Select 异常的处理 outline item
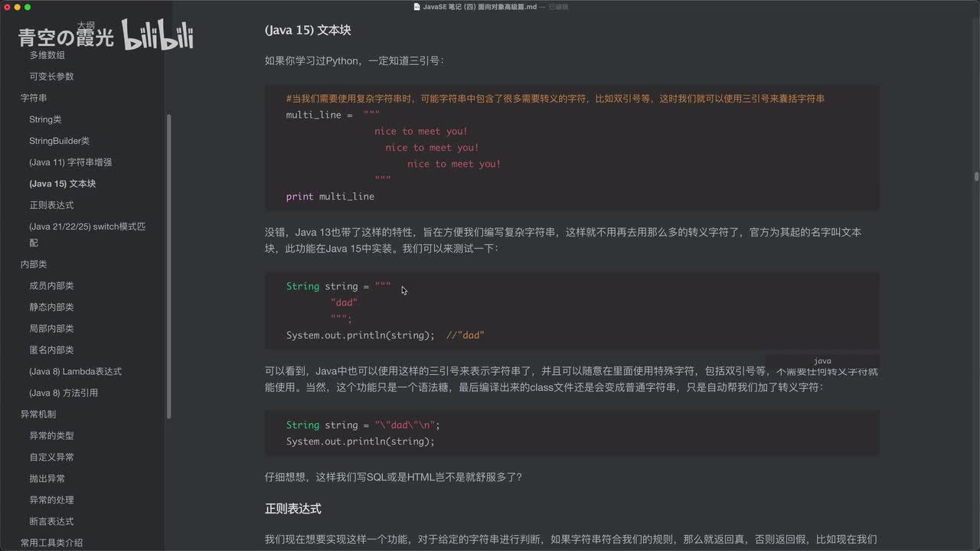Screen dimensions: 980x551 click(x=51, y=500)
